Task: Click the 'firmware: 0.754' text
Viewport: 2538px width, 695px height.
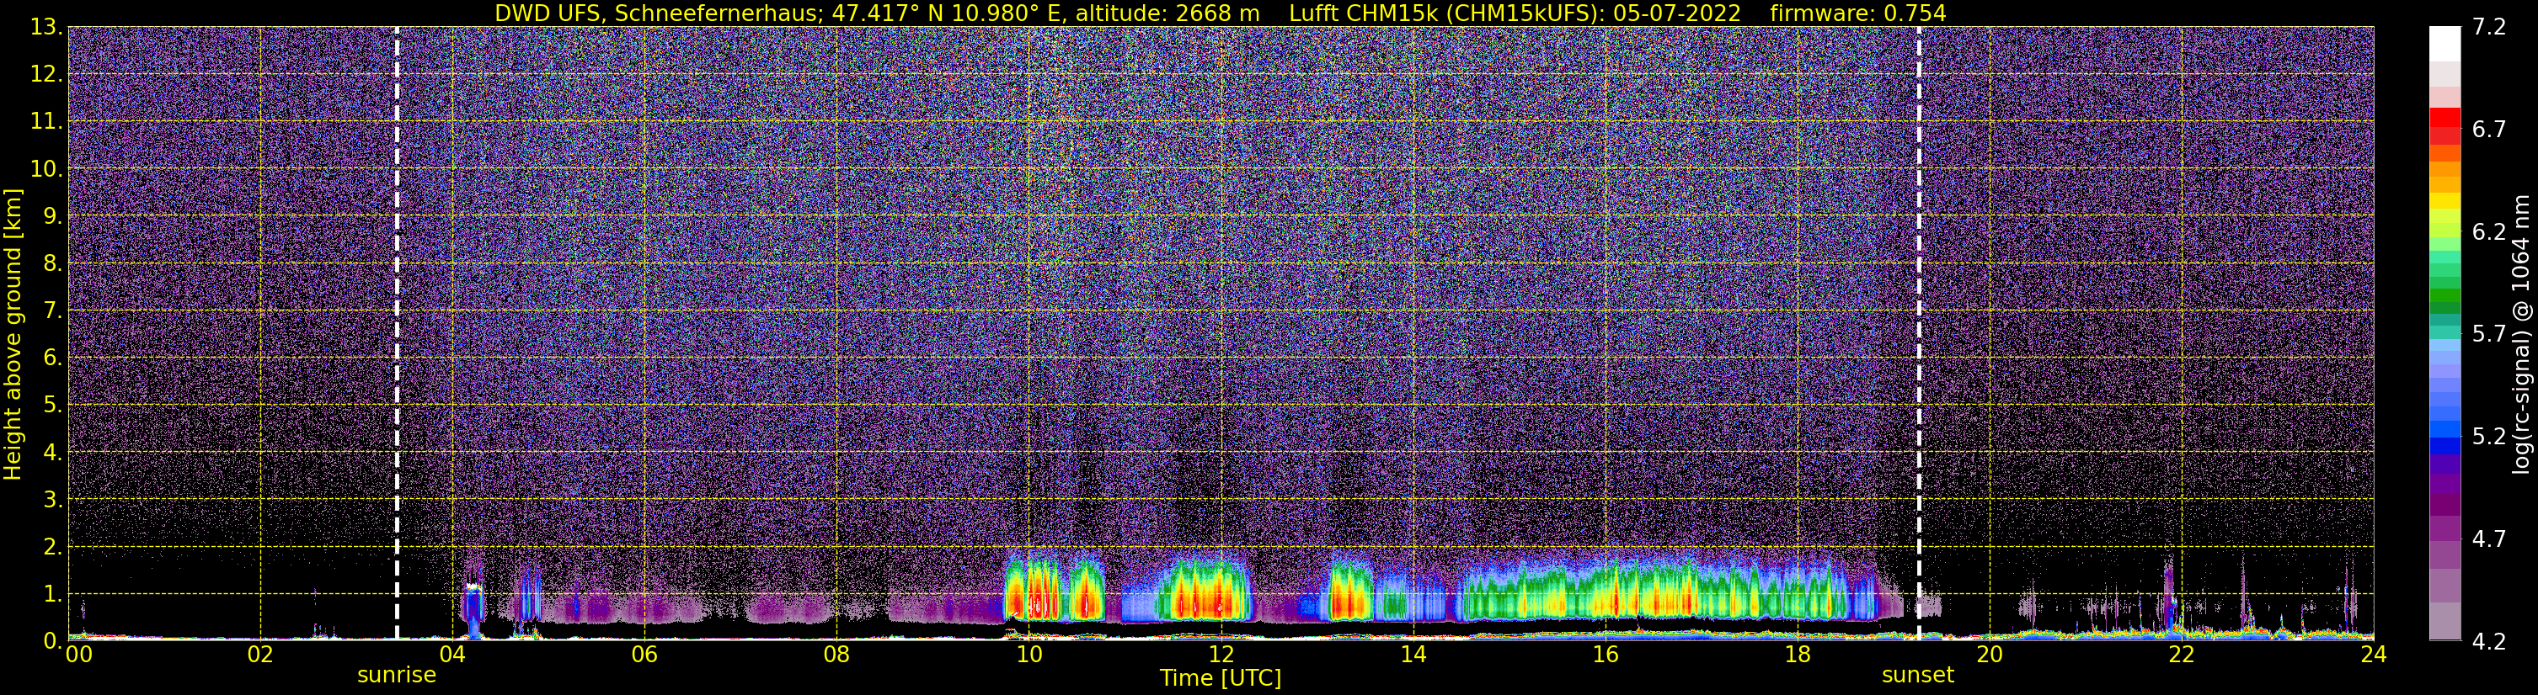Action: click(x=1858, y=13)
